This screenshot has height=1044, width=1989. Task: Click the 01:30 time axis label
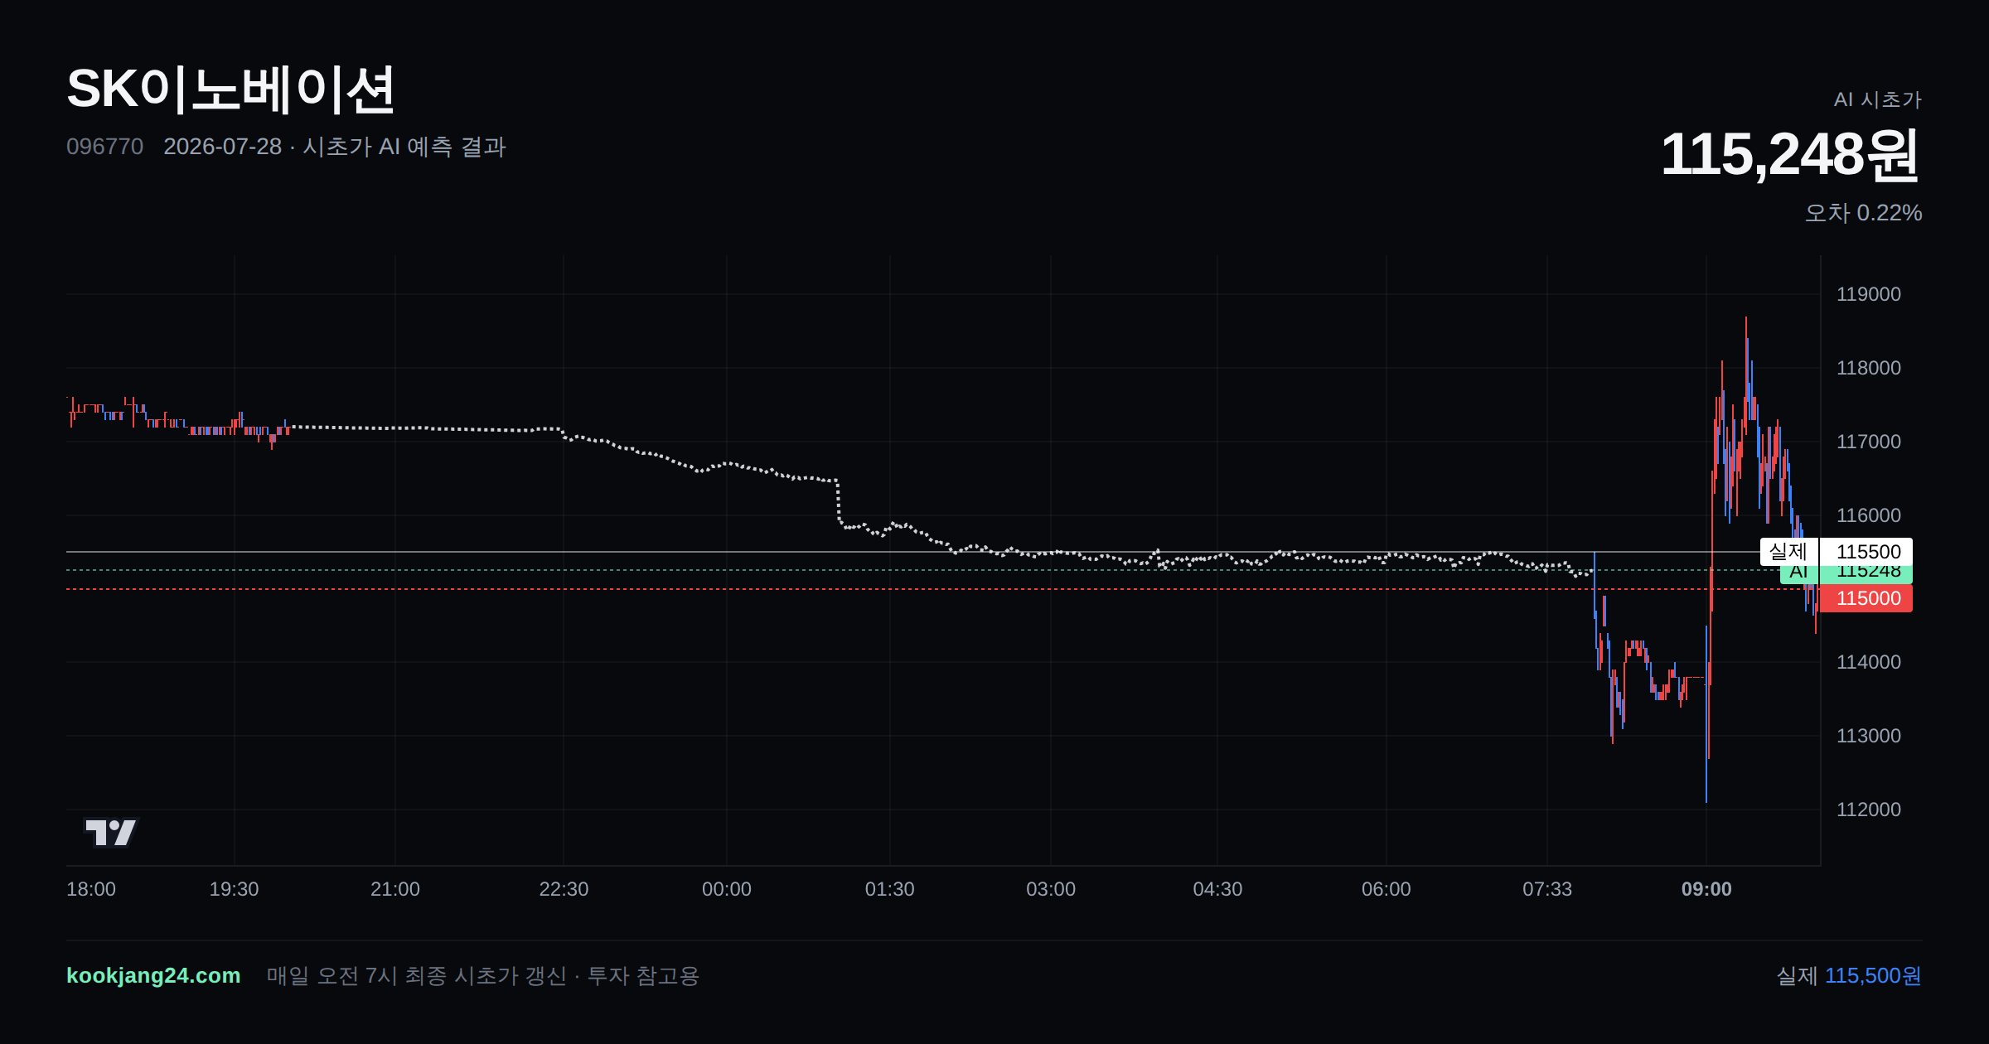pos(889,889)
